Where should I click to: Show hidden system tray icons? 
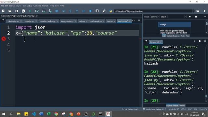click(160, 114)
